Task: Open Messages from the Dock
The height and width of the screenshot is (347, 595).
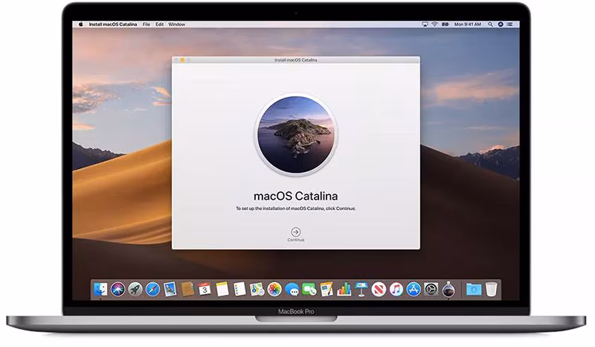Action: (x=292, y=290)
